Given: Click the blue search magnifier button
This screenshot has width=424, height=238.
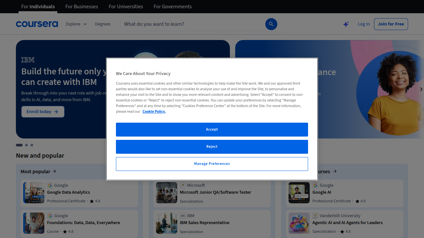Looking at the screenshot, I should coord(271,24).
